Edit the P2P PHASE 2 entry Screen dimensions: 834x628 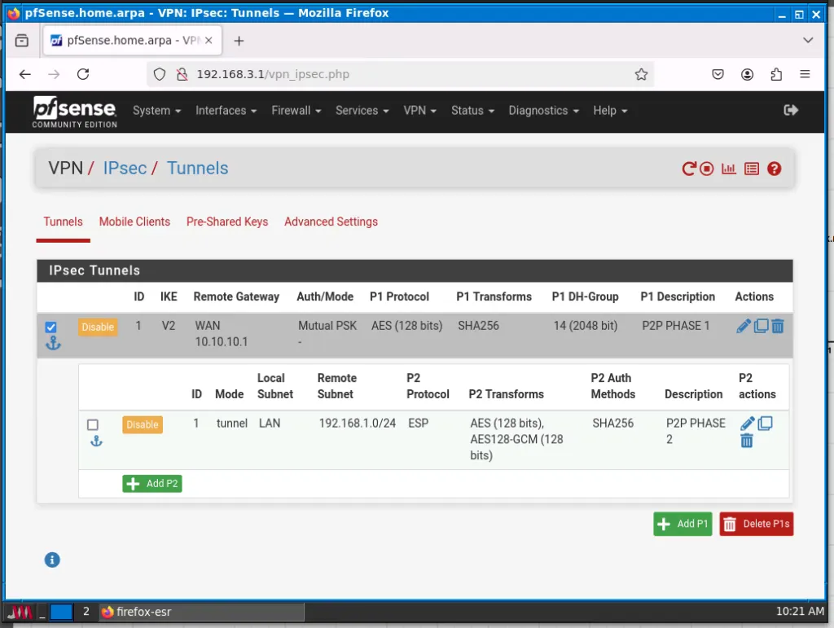(747, 424)
